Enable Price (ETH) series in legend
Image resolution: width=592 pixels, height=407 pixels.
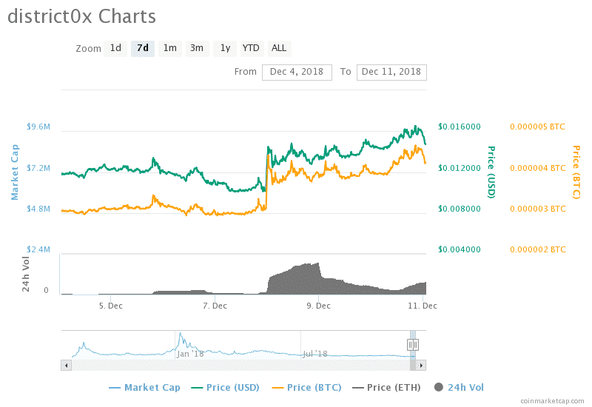tap(393, 387)
